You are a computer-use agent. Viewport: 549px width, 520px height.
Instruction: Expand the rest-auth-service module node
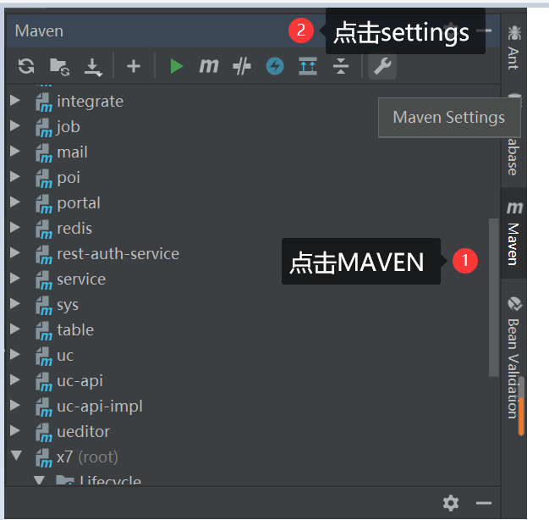(x=15, y=253)
